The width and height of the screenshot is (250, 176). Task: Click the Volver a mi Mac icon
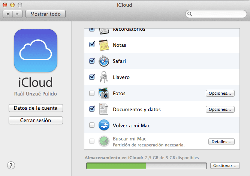pos(104,125)
